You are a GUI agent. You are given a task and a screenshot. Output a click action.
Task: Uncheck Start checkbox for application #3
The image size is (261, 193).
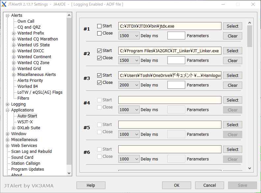click(99, 75)
